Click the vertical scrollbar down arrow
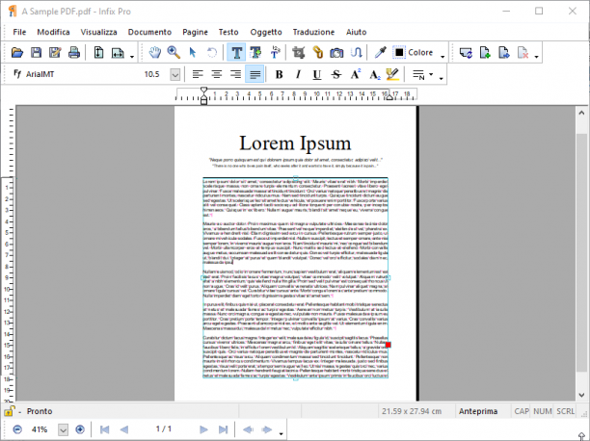The height and width of the screenshot is (441, 590). pyautogui.click(x=581, y=395)
